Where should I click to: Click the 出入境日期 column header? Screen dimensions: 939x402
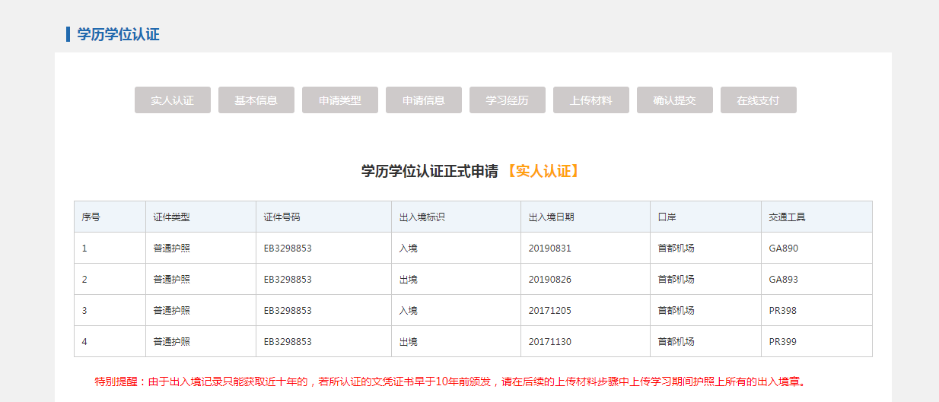tap(552, 217)
